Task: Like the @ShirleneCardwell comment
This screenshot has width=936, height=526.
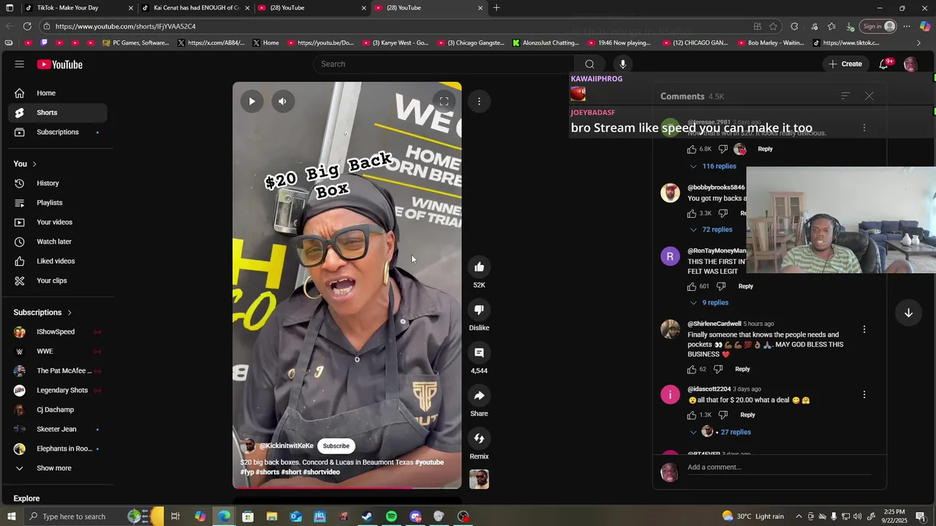Action: pyautogui.click(x=692, y=370)
